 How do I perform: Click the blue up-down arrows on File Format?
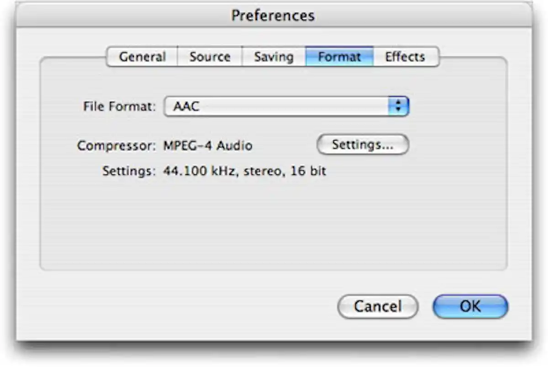tap(398, 106)
